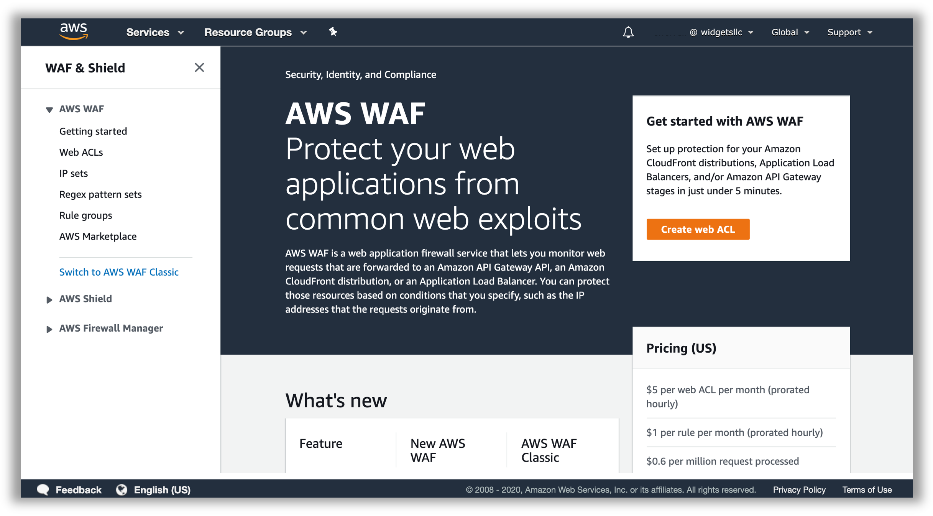Select Regex pattern sets in sidebar
The width and height of the screenshot is (933, 516).
[x=100, y=194]
